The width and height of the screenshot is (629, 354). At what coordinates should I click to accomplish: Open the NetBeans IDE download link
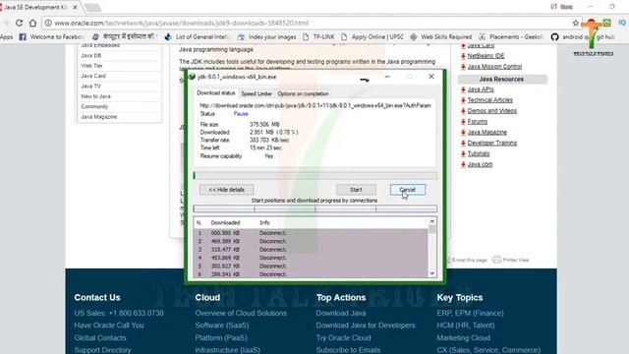[x=486, y=56]
